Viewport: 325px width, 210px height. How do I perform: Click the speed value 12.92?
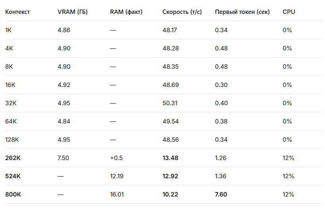(170, 176)
